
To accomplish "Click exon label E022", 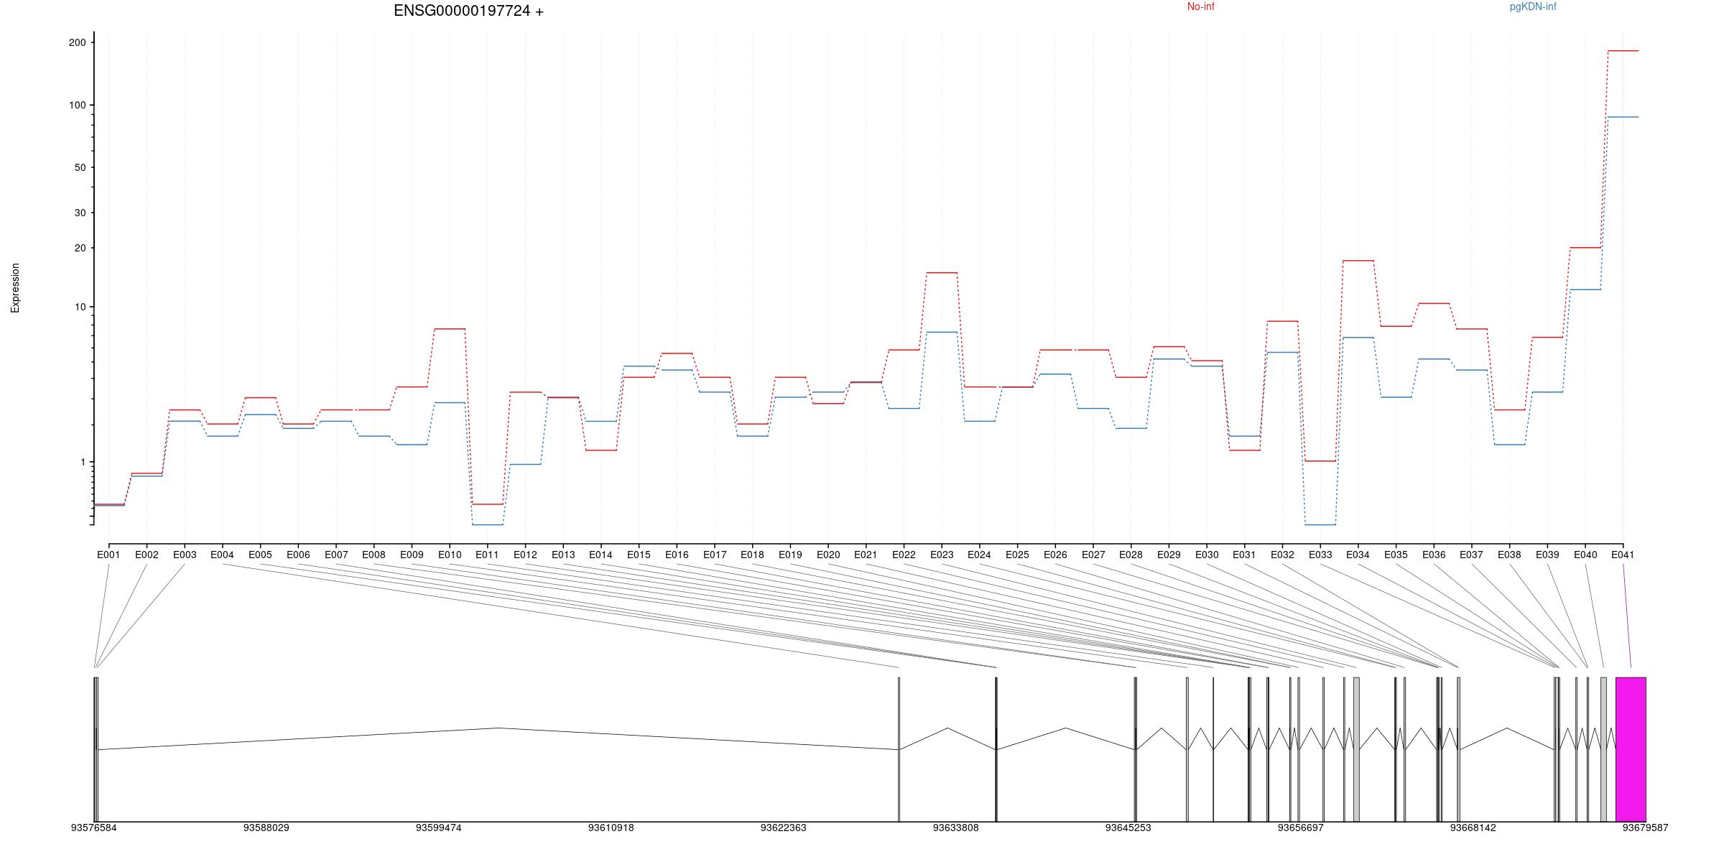I will coord(904,555).
